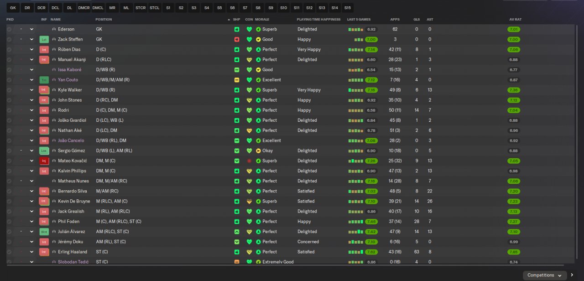Click Ederson's green match sharpness icon

237,29
